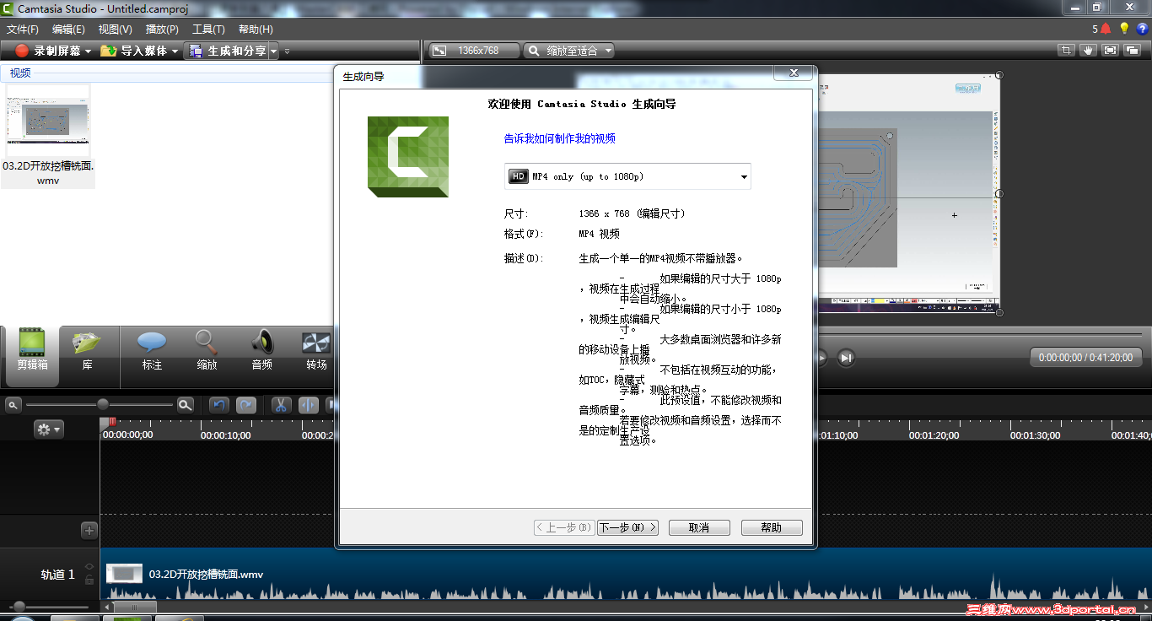Open the 播放(P) menu
The height and width of the screenshot is (621, 1152).
161,29
